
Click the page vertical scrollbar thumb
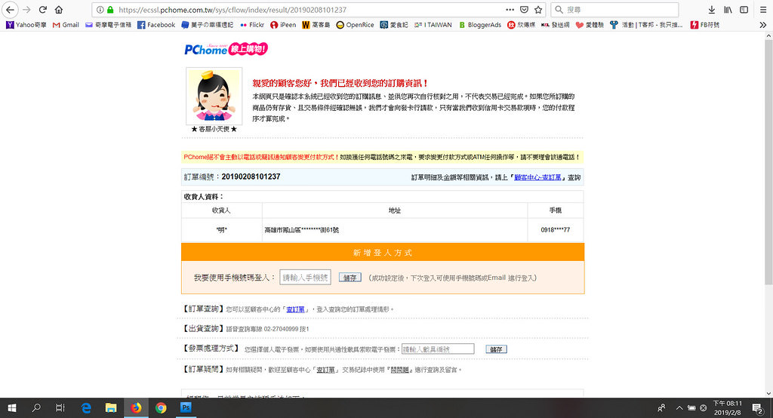768,161
